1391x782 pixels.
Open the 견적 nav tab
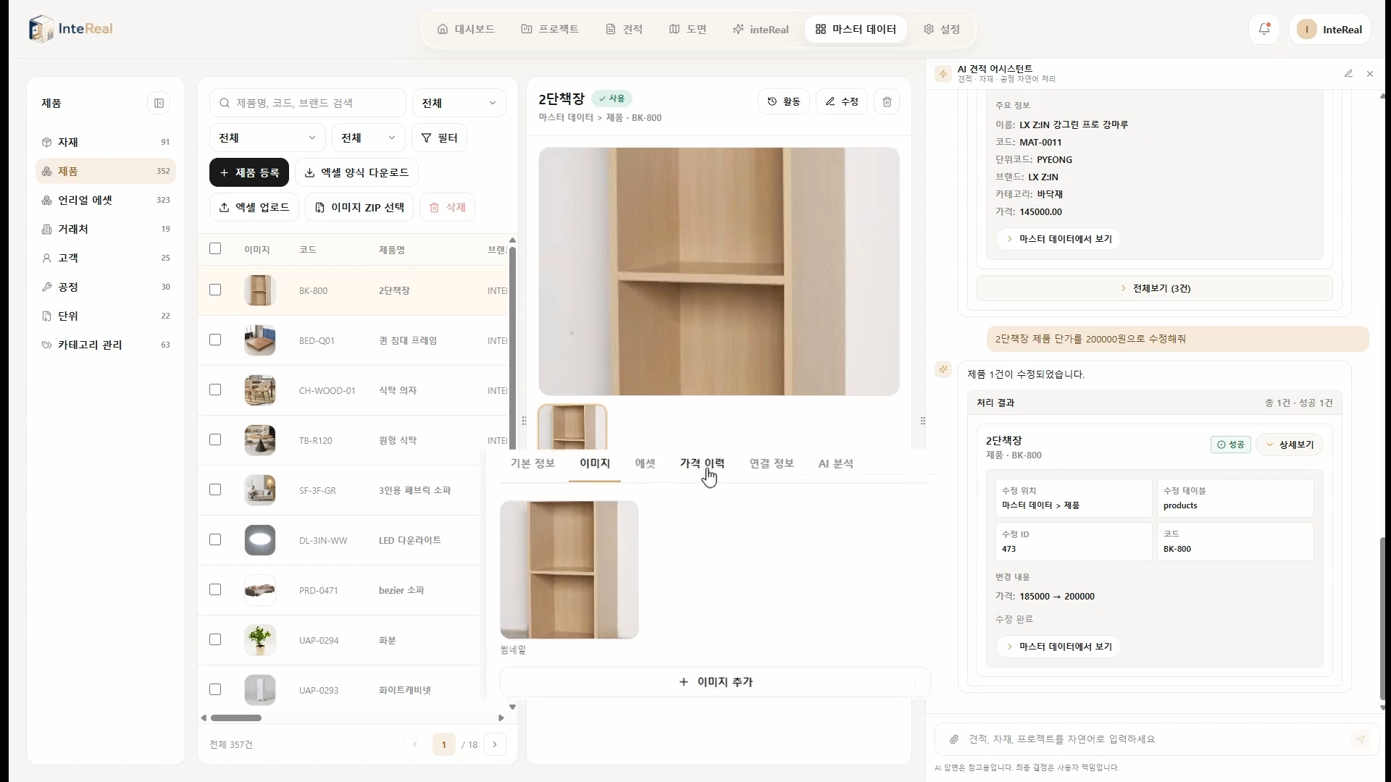[625, 29]
